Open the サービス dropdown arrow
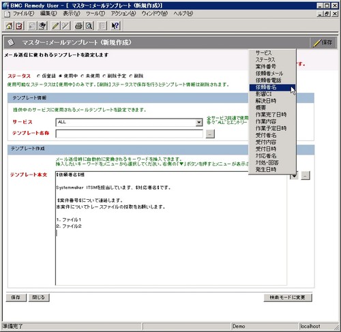This screenshot has height=332, width=341. point(199,123)
